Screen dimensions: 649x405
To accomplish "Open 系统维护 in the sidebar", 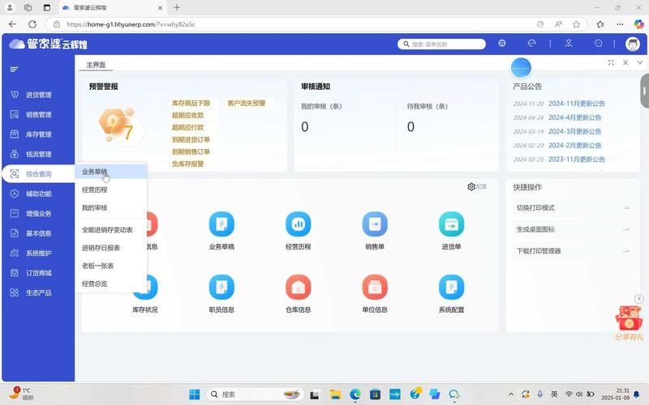I will point(38,254).
